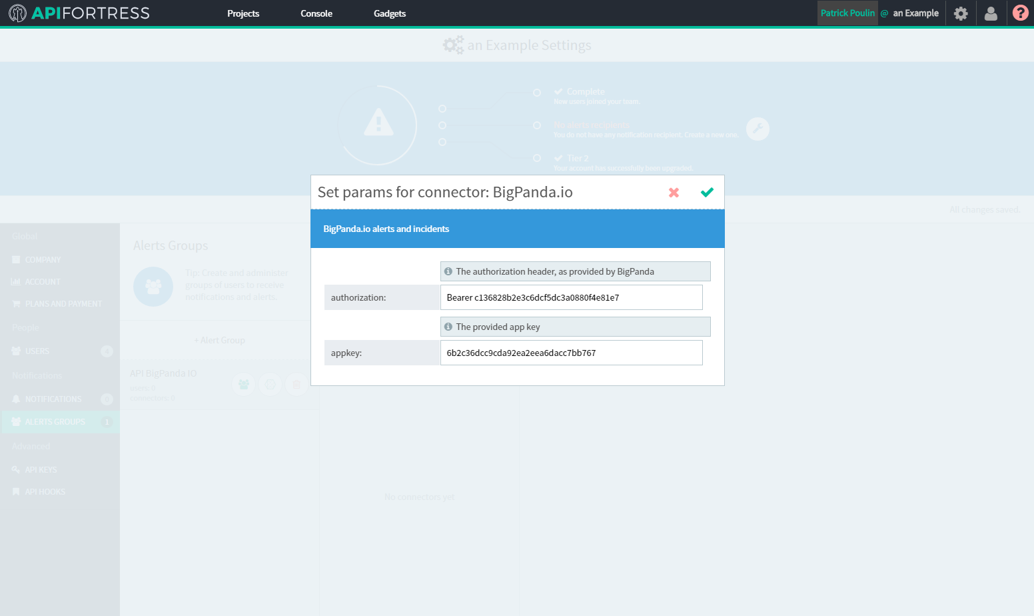The width and height of the screenshot is (1034, 616).
Task: Click the 'an Example' company name
Action: pyautogui.click(x=915, y=13)
